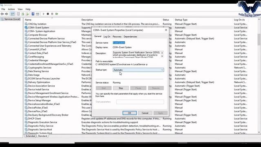This screenshot has height=147, width=261.
Task: Toggle the Show/Hide Action Pane toolbar icon
Action: (38, 14)
